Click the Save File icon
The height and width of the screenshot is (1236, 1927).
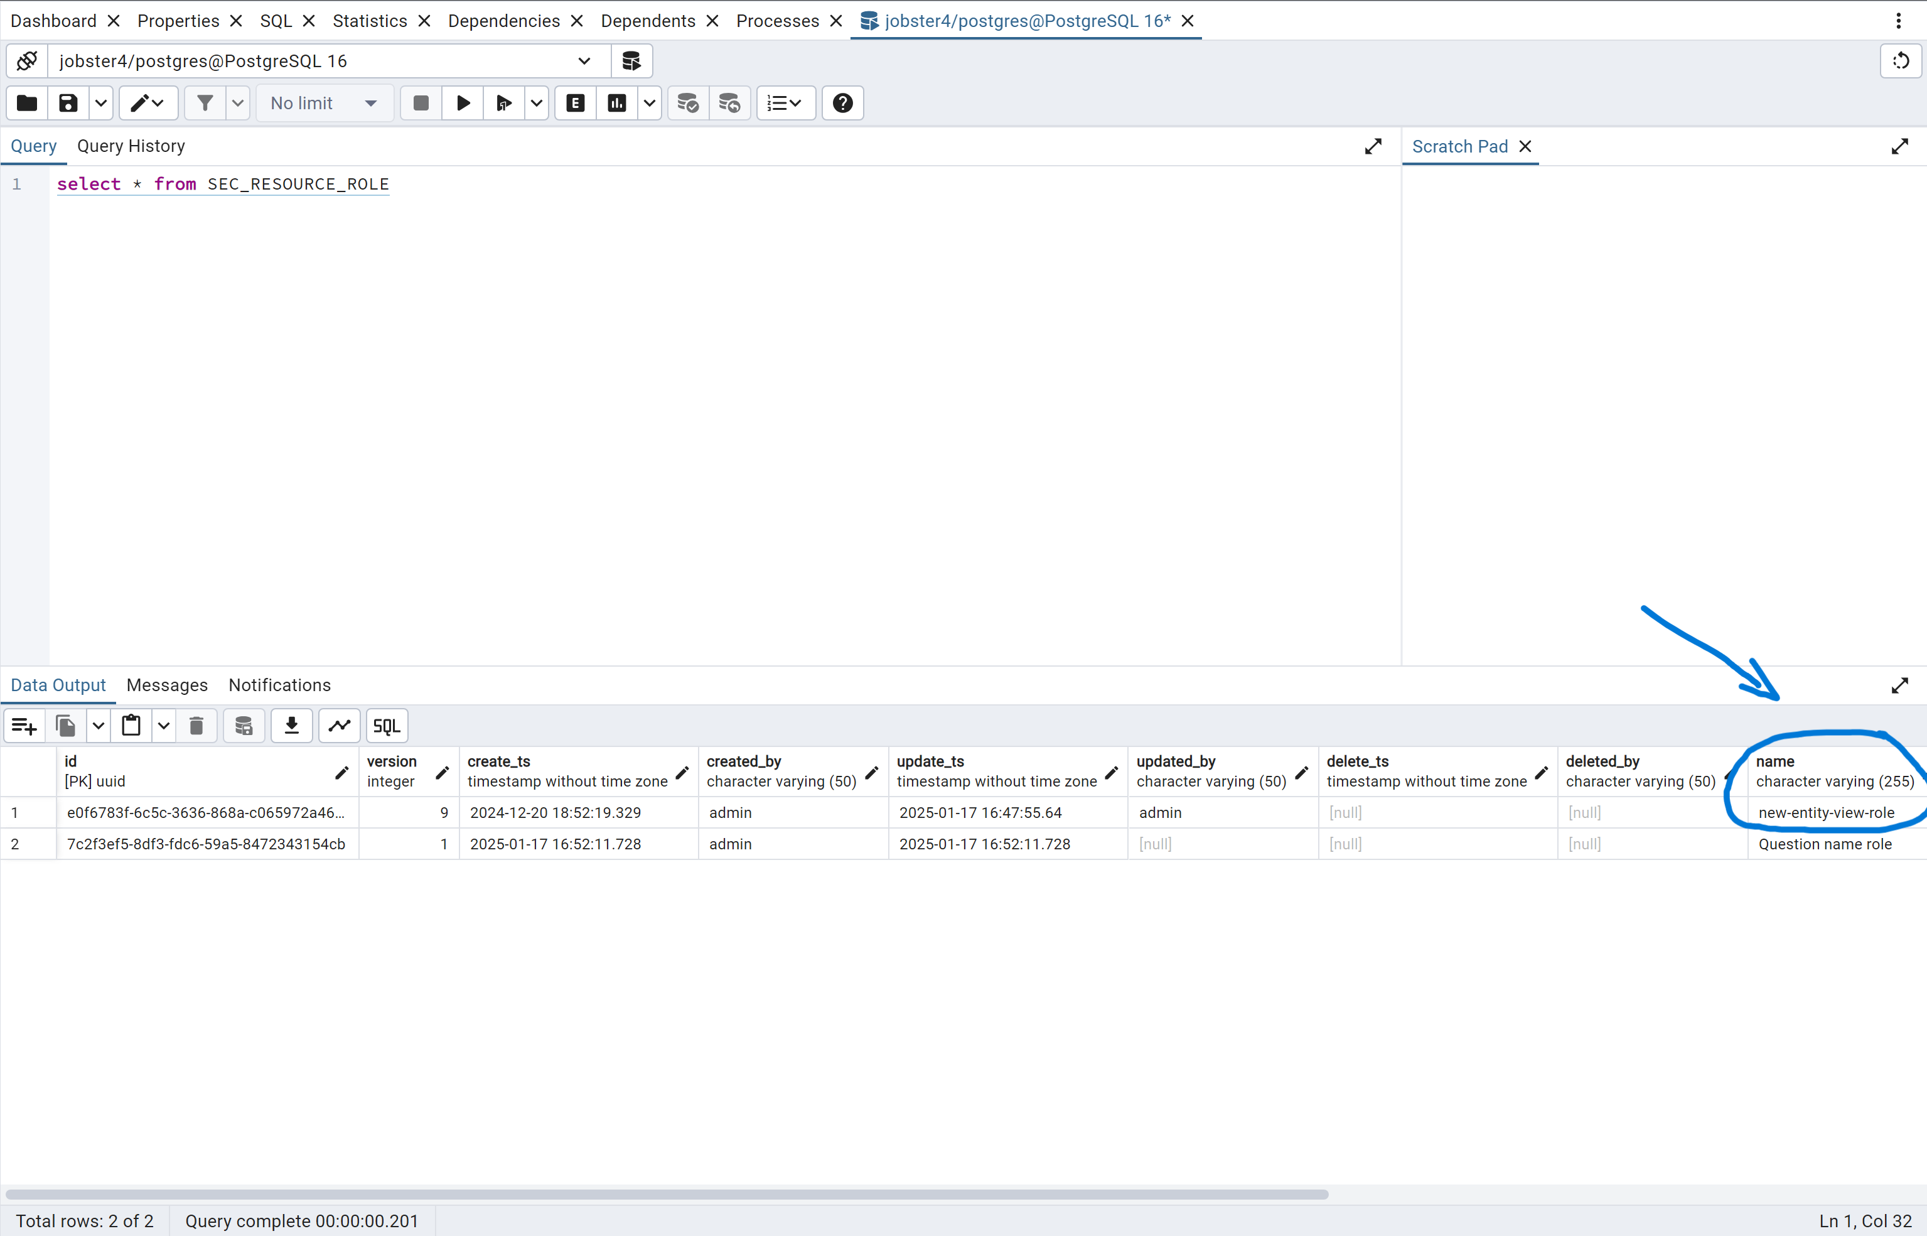[68, 103]
